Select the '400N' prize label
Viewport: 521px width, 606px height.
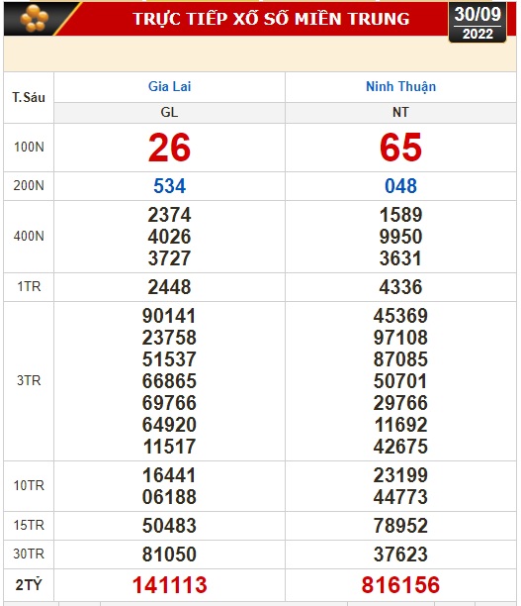click(29, 236)
